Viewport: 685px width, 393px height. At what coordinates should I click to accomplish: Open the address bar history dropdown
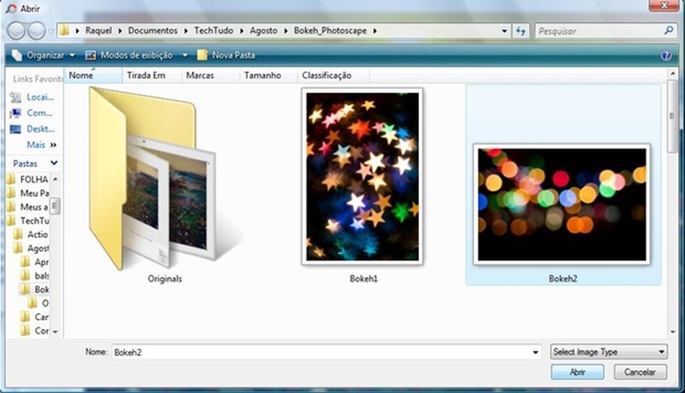(504, 31)
